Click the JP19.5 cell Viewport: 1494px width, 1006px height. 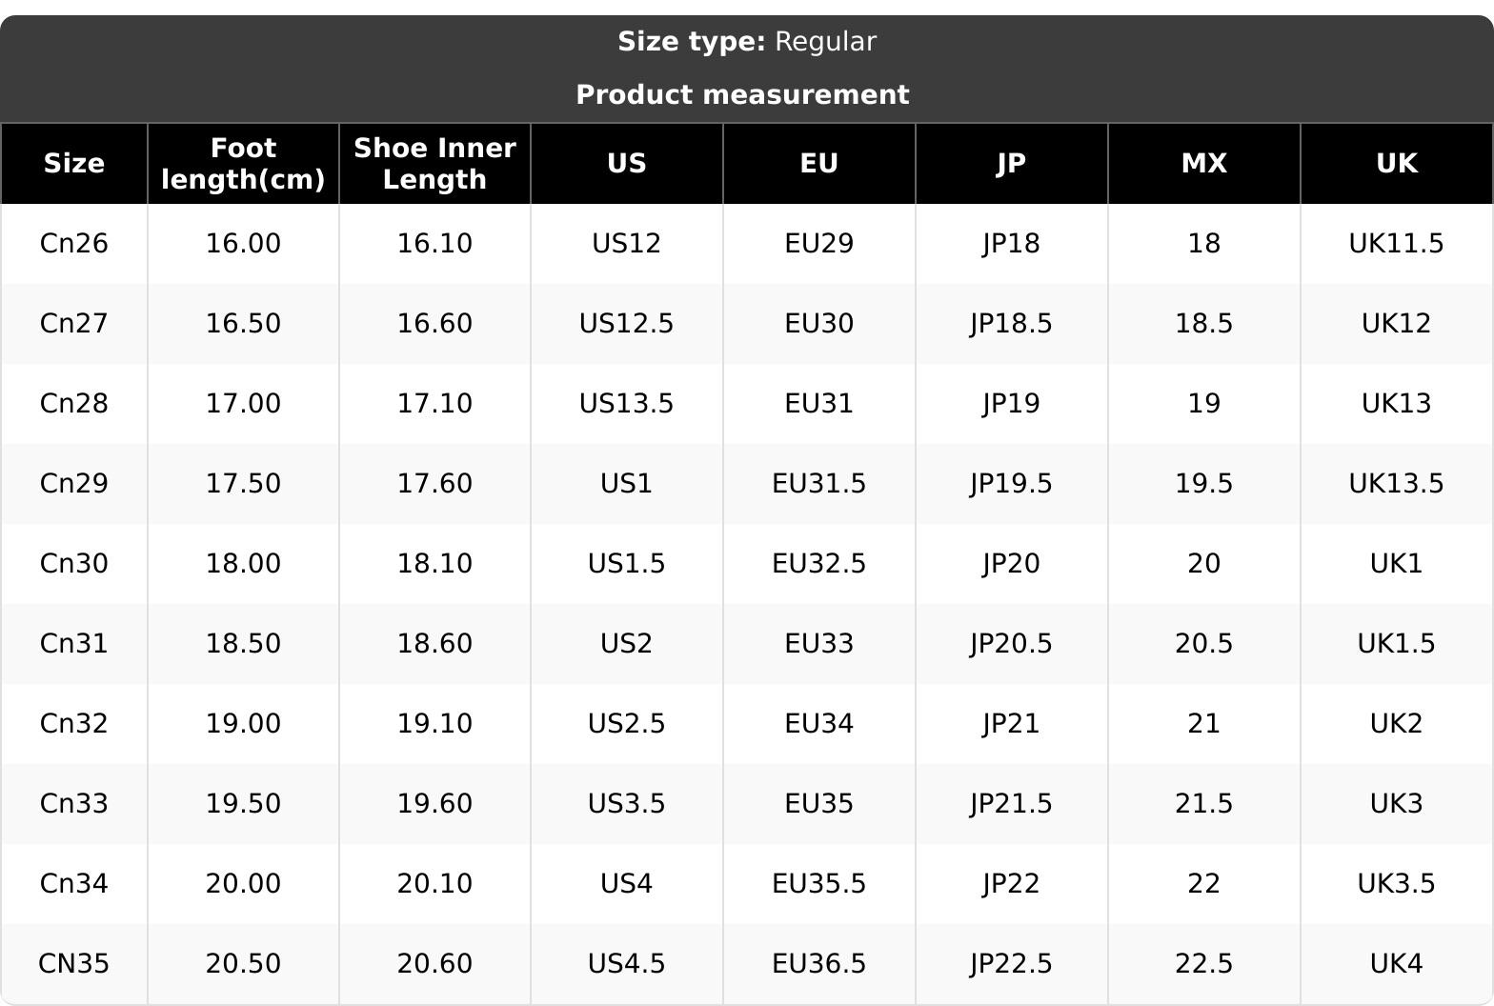(1012, 484)
